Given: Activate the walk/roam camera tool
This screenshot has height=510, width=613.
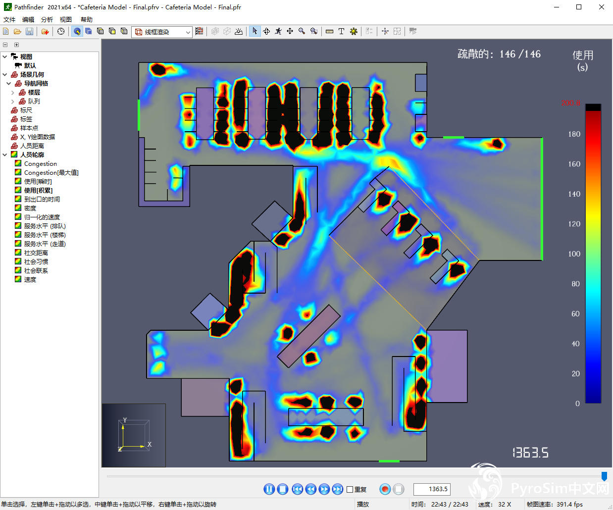Looking at the screenshot, I should point(278,31).
